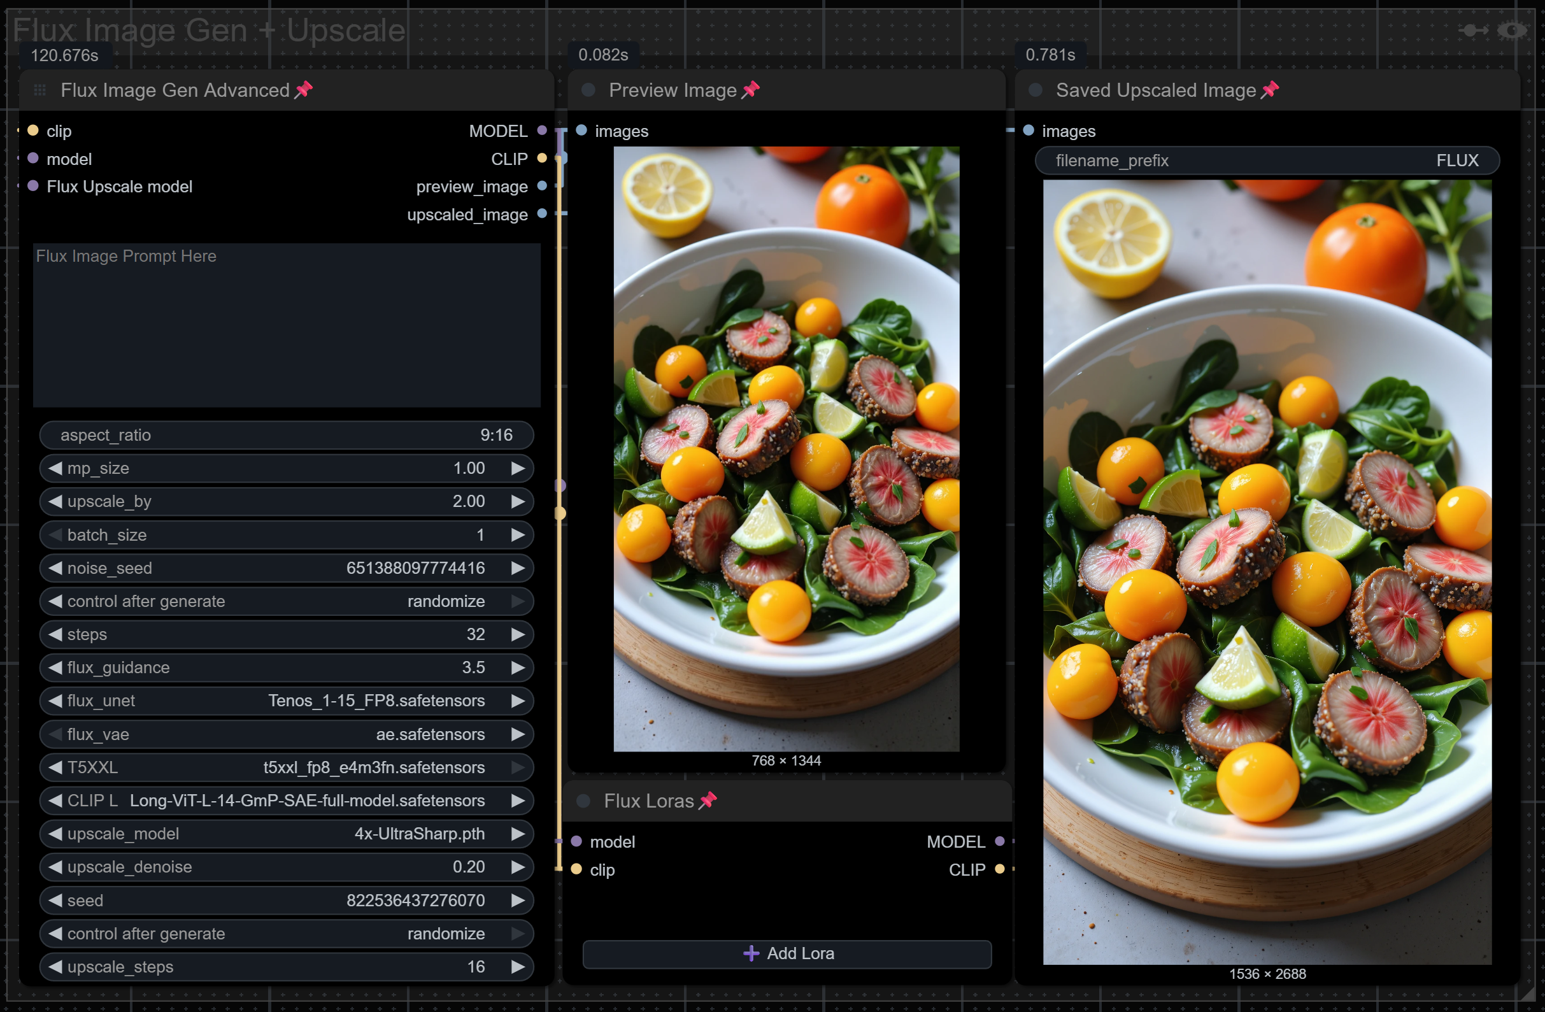Increase steps value with right arrow

517,634
